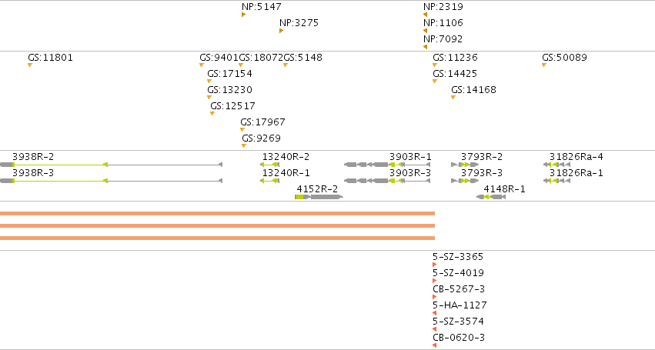Image resolution: width=655 pixels, height=350 pixels.
Task: Select the 5-HA-1127 red arrow marker
Action: [x=434, y=313]
